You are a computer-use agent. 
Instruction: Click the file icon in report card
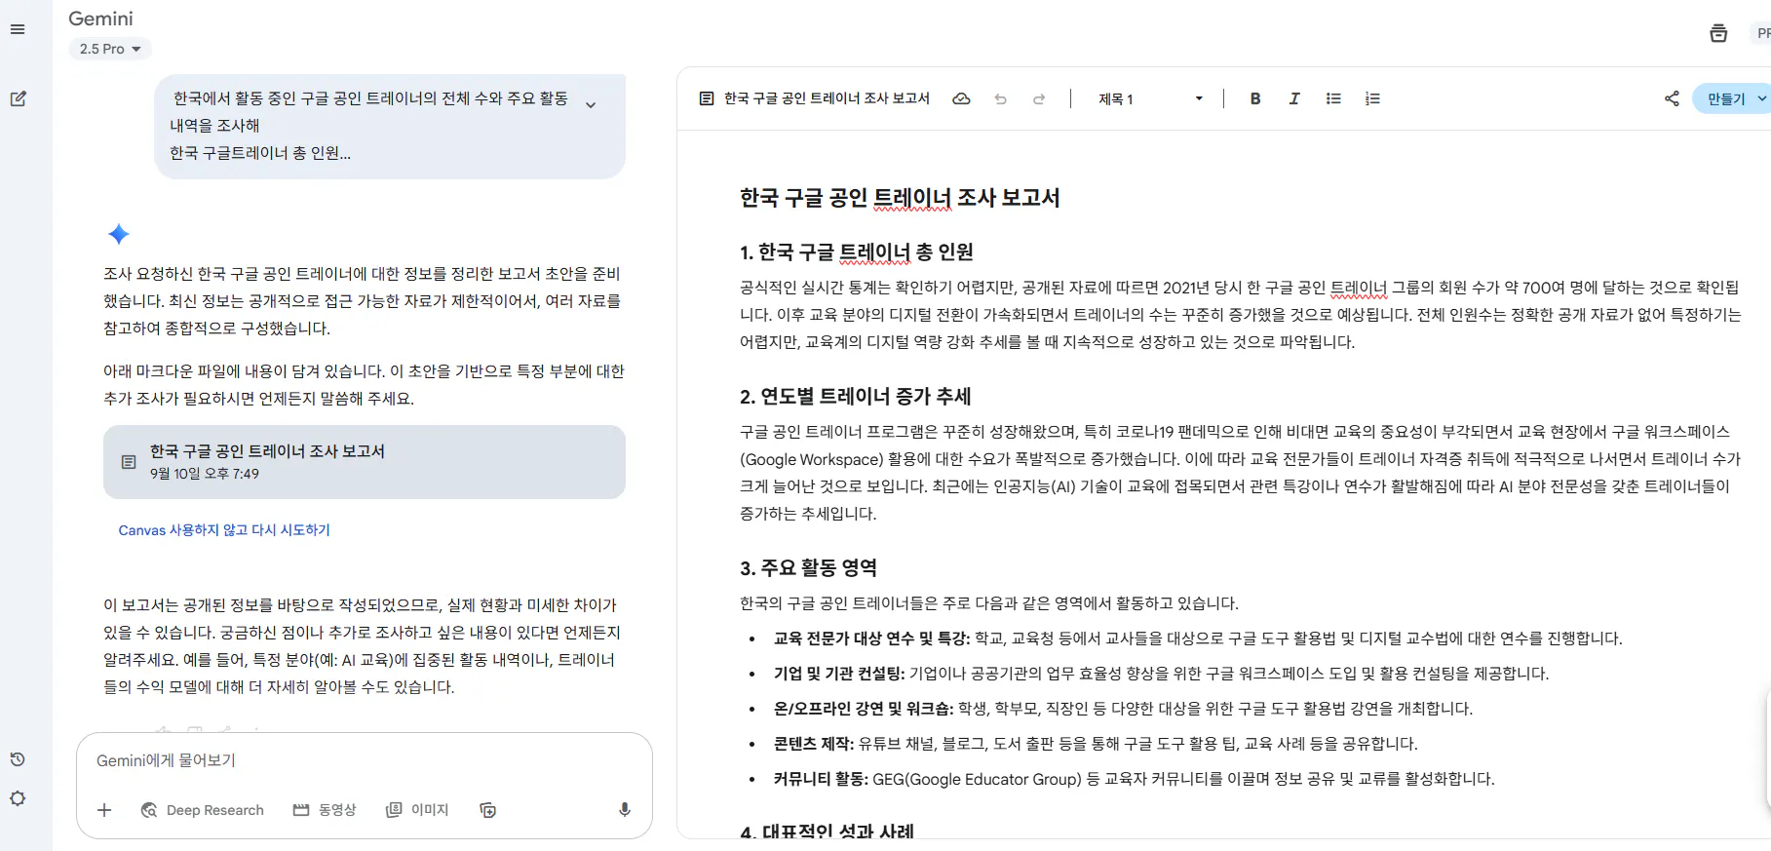click(129, 462)
